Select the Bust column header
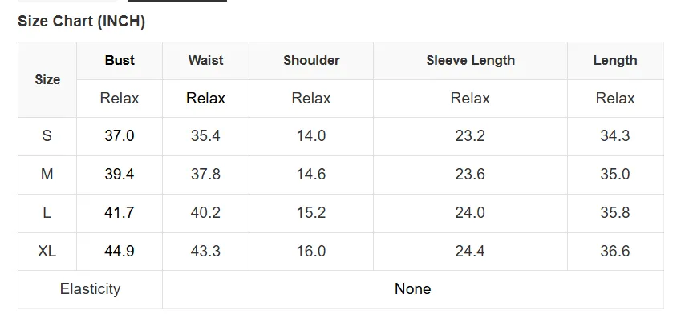The height and width of the screenshot is (318, 673). [x=120, y=60]
